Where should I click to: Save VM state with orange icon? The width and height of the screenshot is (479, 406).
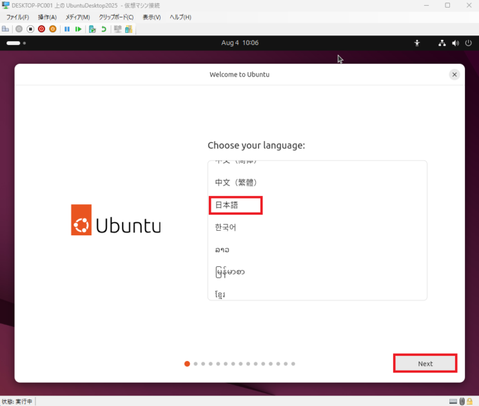click(53, 29)
